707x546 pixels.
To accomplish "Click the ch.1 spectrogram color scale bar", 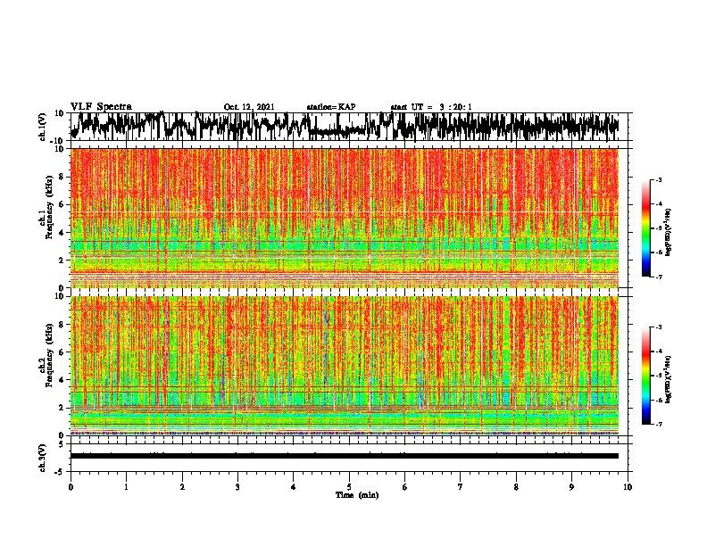I will pos(645,228).
